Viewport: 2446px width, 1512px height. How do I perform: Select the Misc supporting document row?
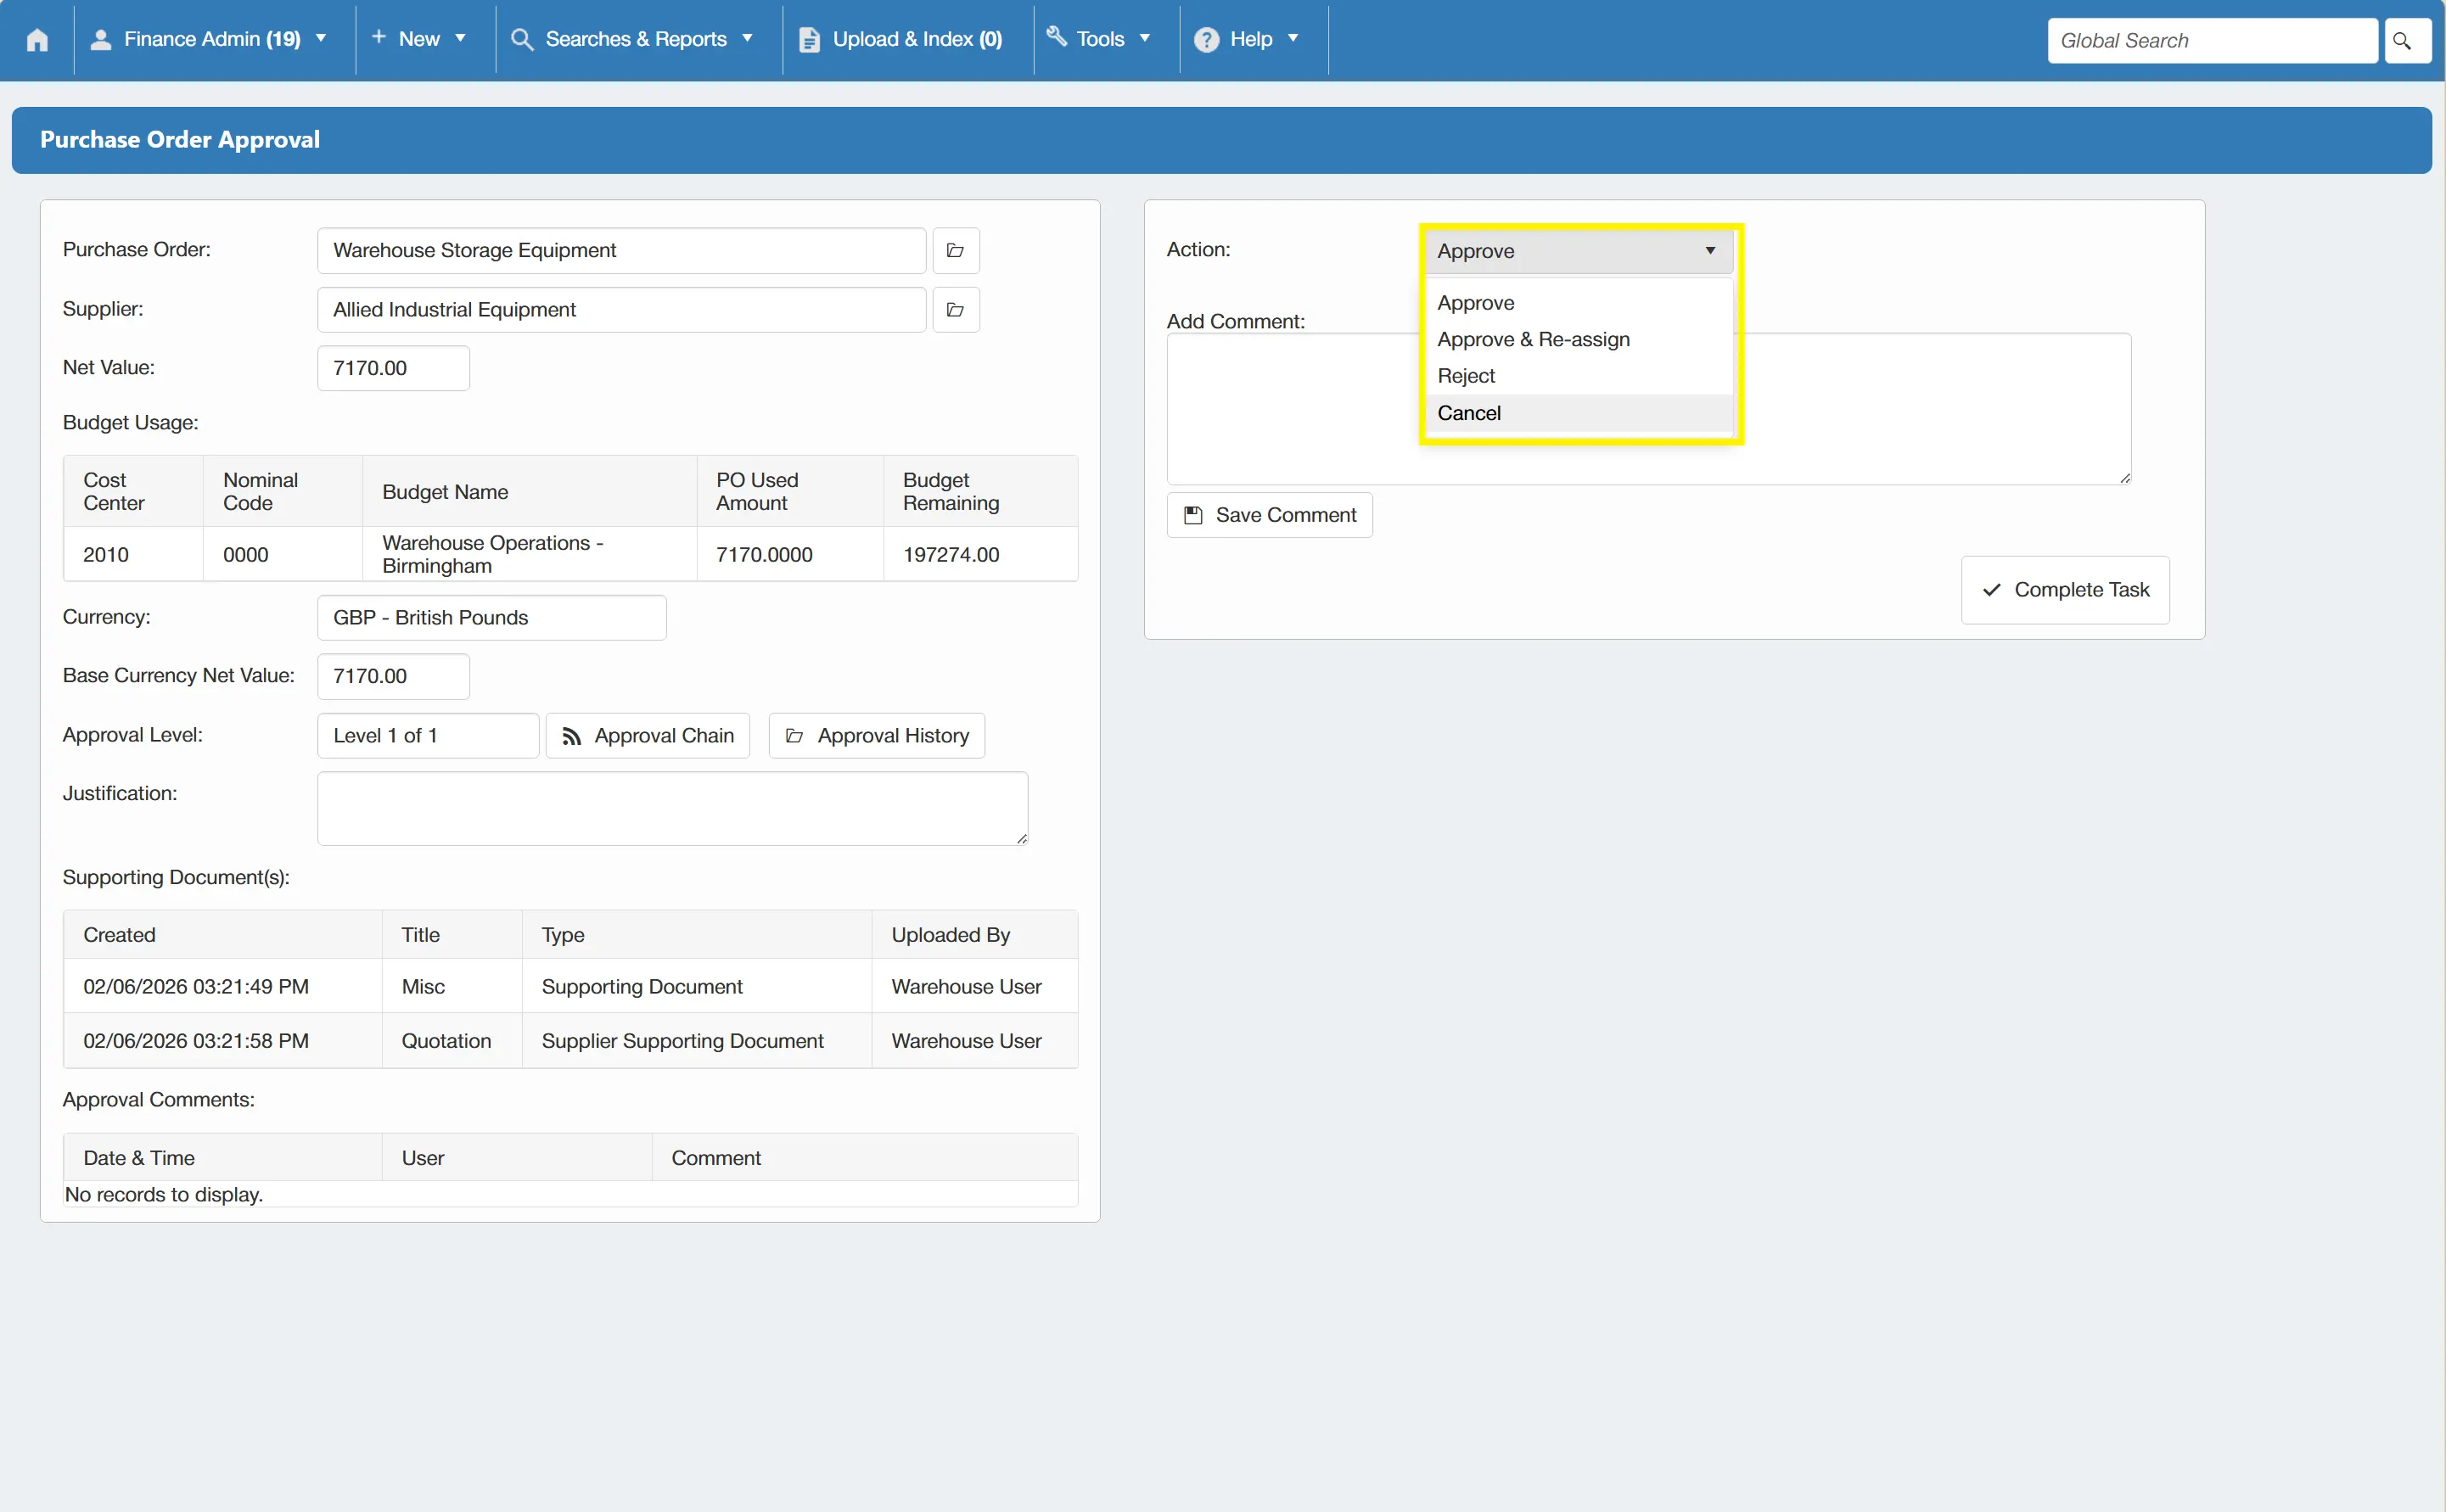point(570,987)
